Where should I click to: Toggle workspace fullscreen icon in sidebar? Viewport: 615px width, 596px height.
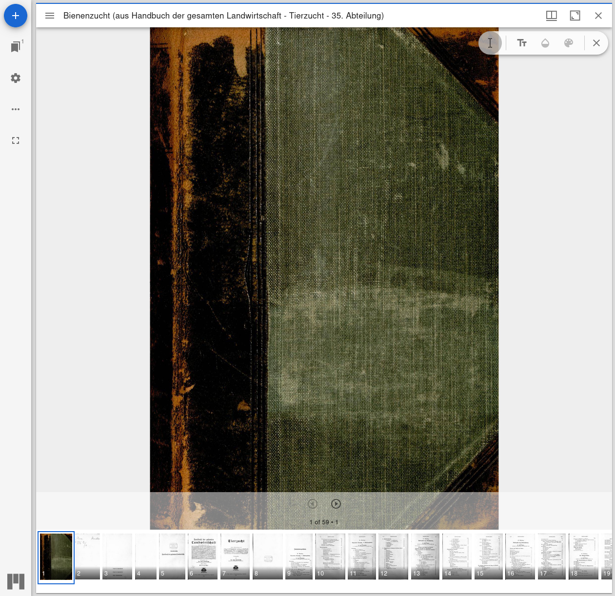point(16,140)
